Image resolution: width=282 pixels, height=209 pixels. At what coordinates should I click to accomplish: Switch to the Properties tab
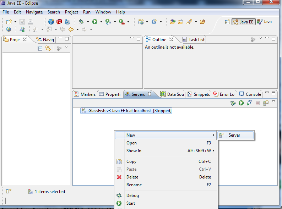pos(110,94)
